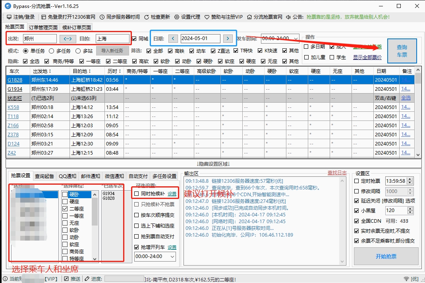Open the 微信通知 settings tab

coord(114,176)
